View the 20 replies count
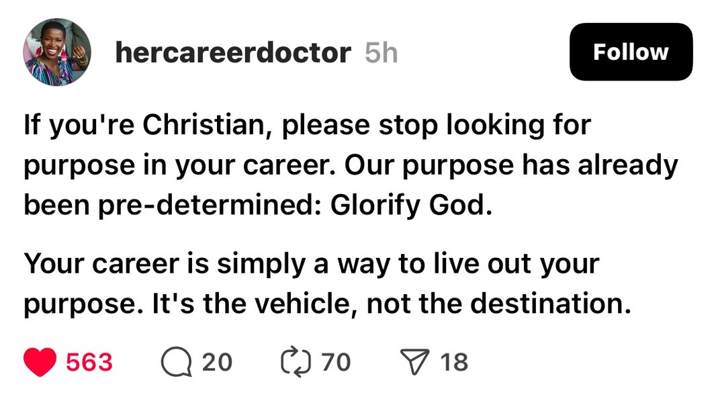716x403 pixels. click(x=216, y=362)
